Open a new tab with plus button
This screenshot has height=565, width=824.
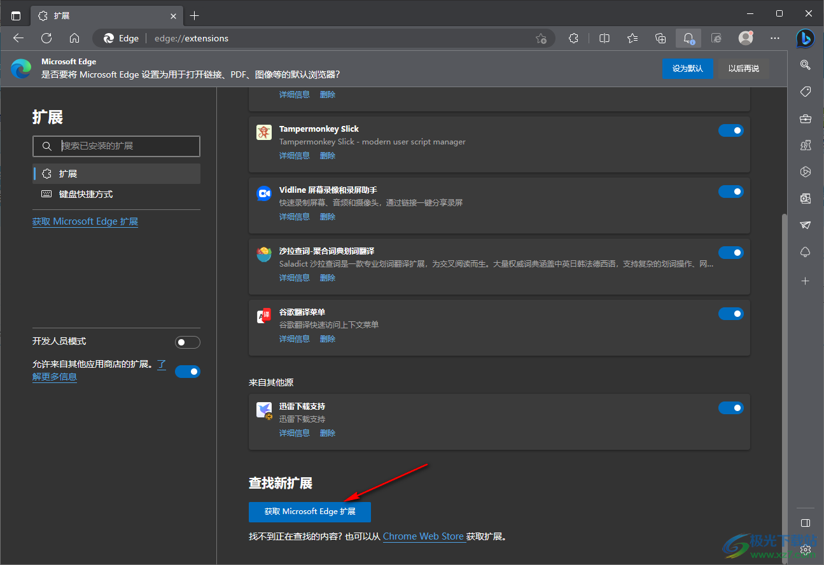click(195, 15)
